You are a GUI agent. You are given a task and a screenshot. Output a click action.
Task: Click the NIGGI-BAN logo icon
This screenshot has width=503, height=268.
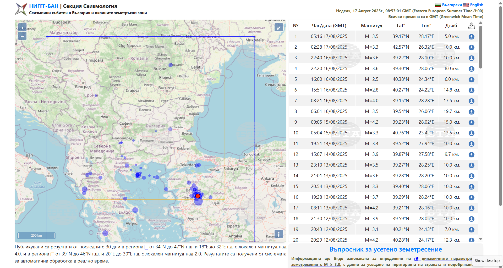point(21,9)
